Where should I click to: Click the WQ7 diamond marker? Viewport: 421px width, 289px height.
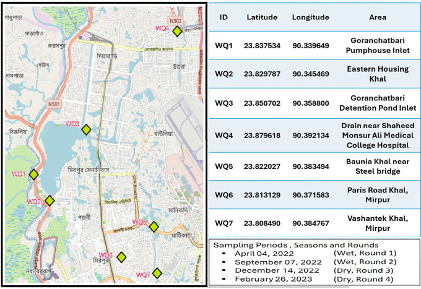pos(157,273)
